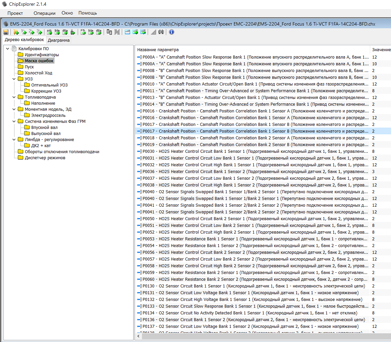Click the 'ori' export toolbar icon

point(49,32)
